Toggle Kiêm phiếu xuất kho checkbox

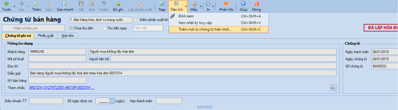coord(136,20)
